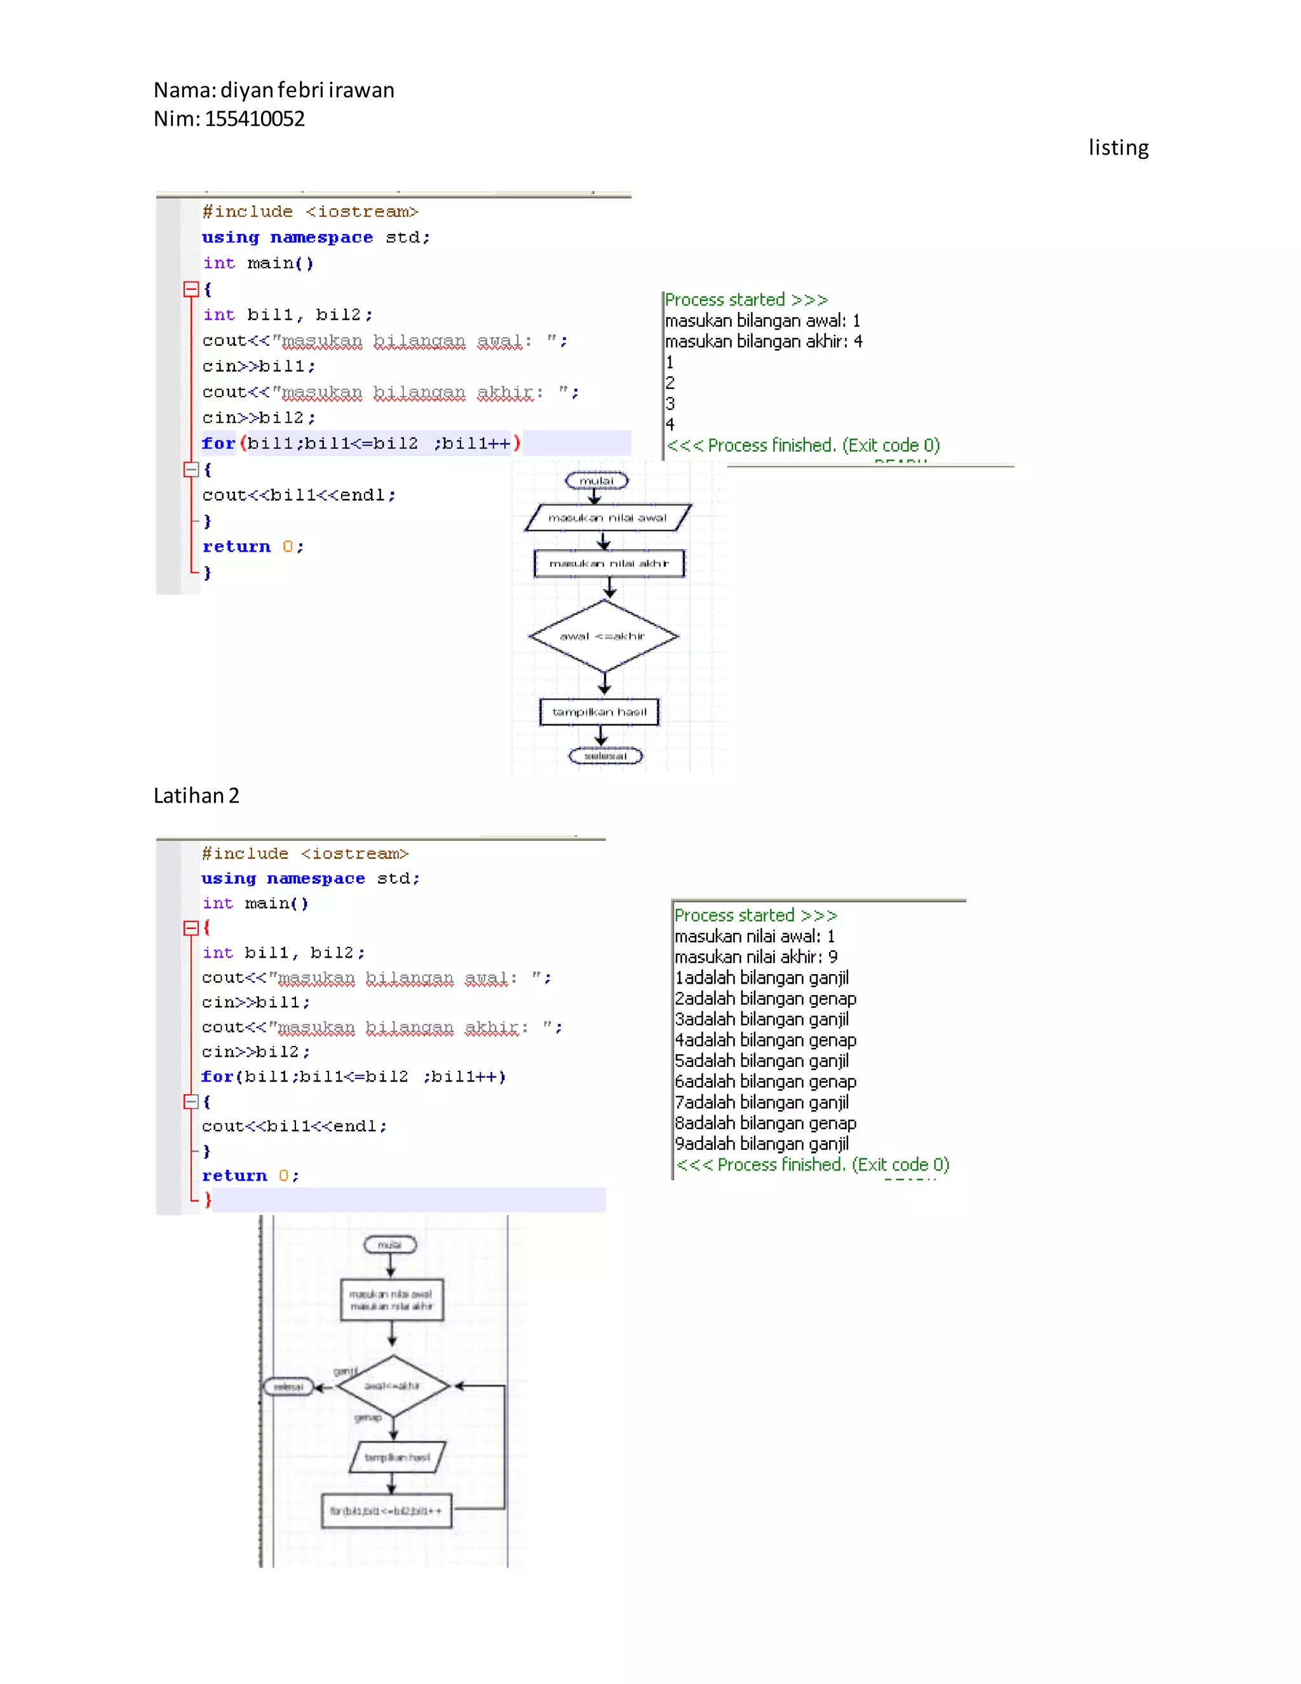Click '9adalah bilangan ganjil' output line
Image resolution: width=1301 pixels, height=1684 pixels.
coord(762,1143)
